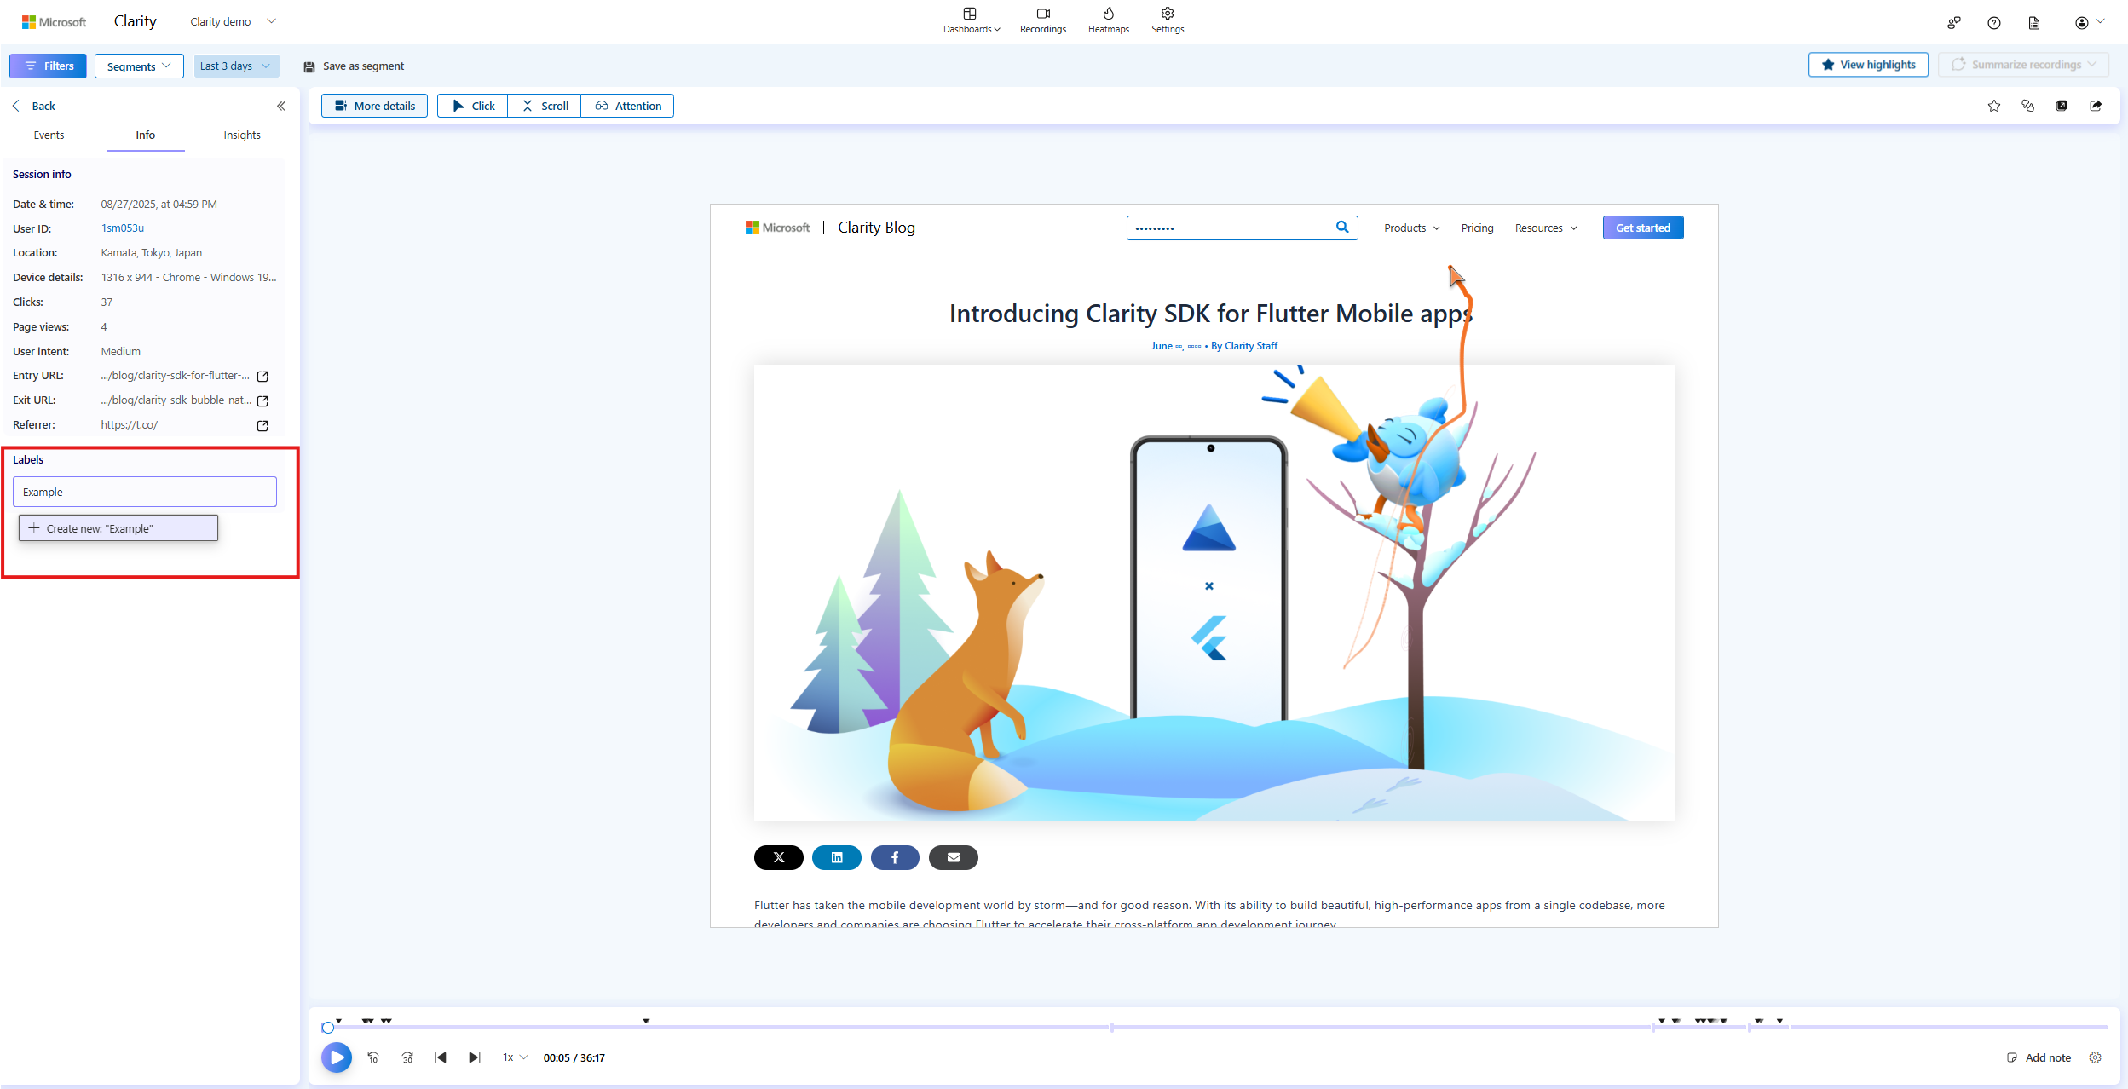Open Referrer external link icon
Image resolution: width=2128 pixels, height=1089 pixels.
tap(262, 425)
